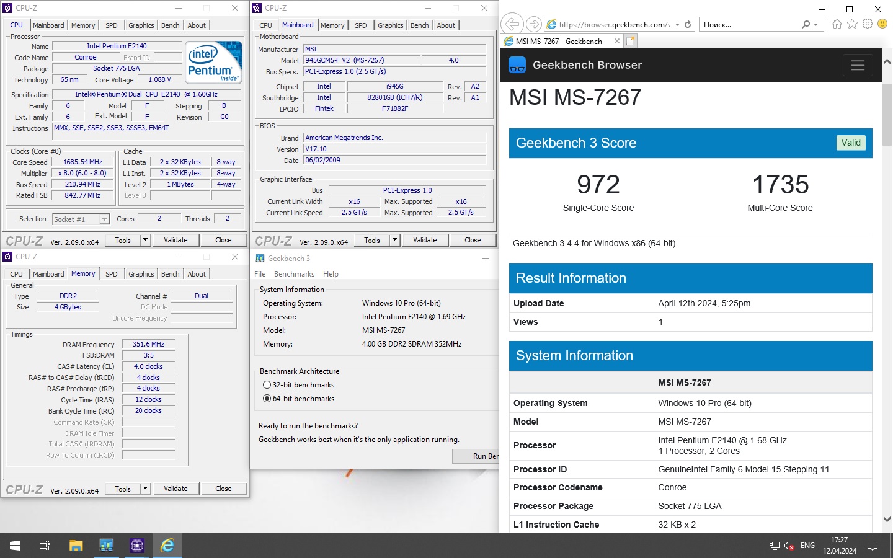The image size is (893, 558).
Task: Refresh the Geekbench browser page
Action: [x=688, y=24]
